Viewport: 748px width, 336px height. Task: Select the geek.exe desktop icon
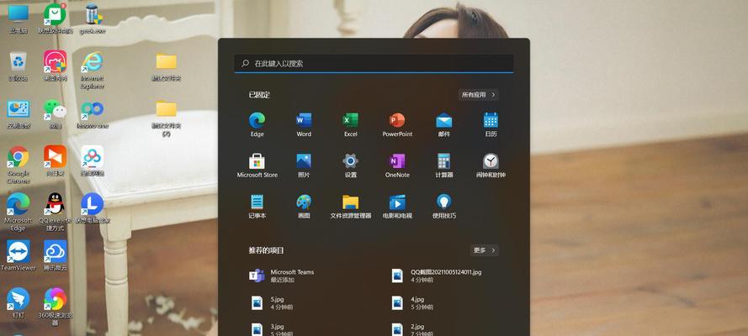[92, 18]
